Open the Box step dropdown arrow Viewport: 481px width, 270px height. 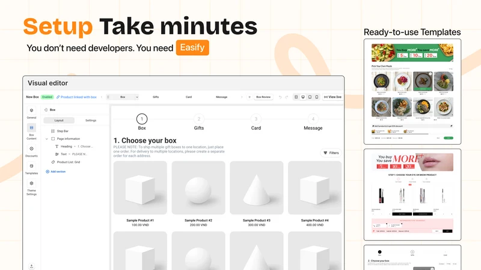click(137, 97)
